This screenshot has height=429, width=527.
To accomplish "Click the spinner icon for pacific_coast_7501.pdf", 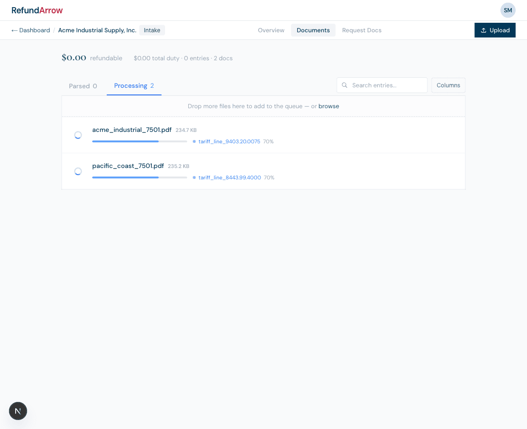I will pos(78,171).
